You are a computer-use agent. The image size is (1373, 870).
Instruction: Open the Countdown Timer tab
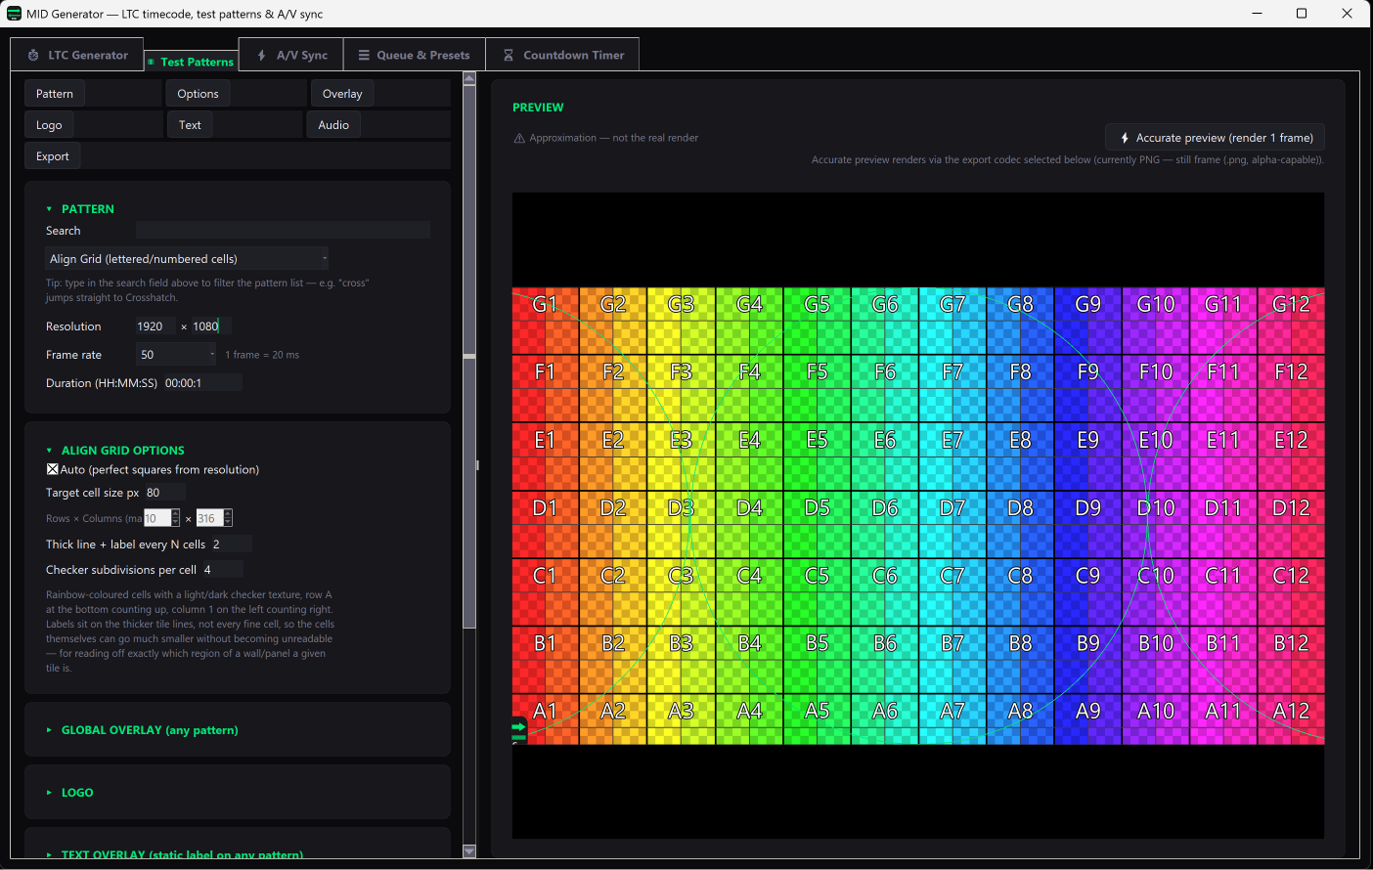pyautogui.click(x=563, y=55)
